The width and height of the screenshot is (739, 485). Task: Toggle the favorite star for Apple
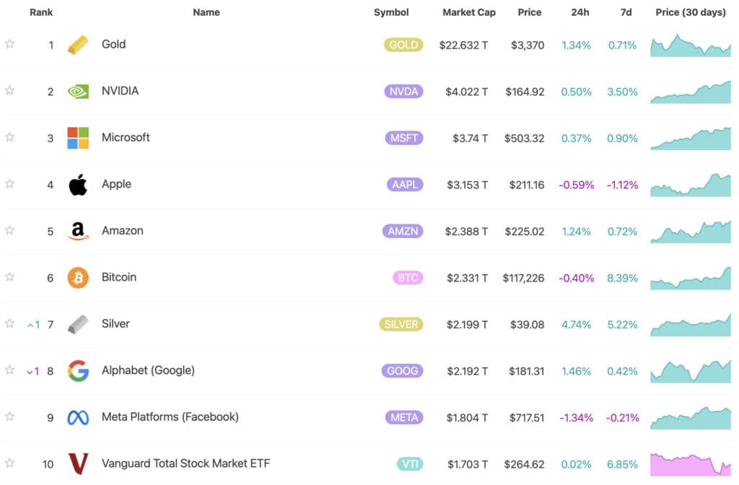click(x=9, y=184)
